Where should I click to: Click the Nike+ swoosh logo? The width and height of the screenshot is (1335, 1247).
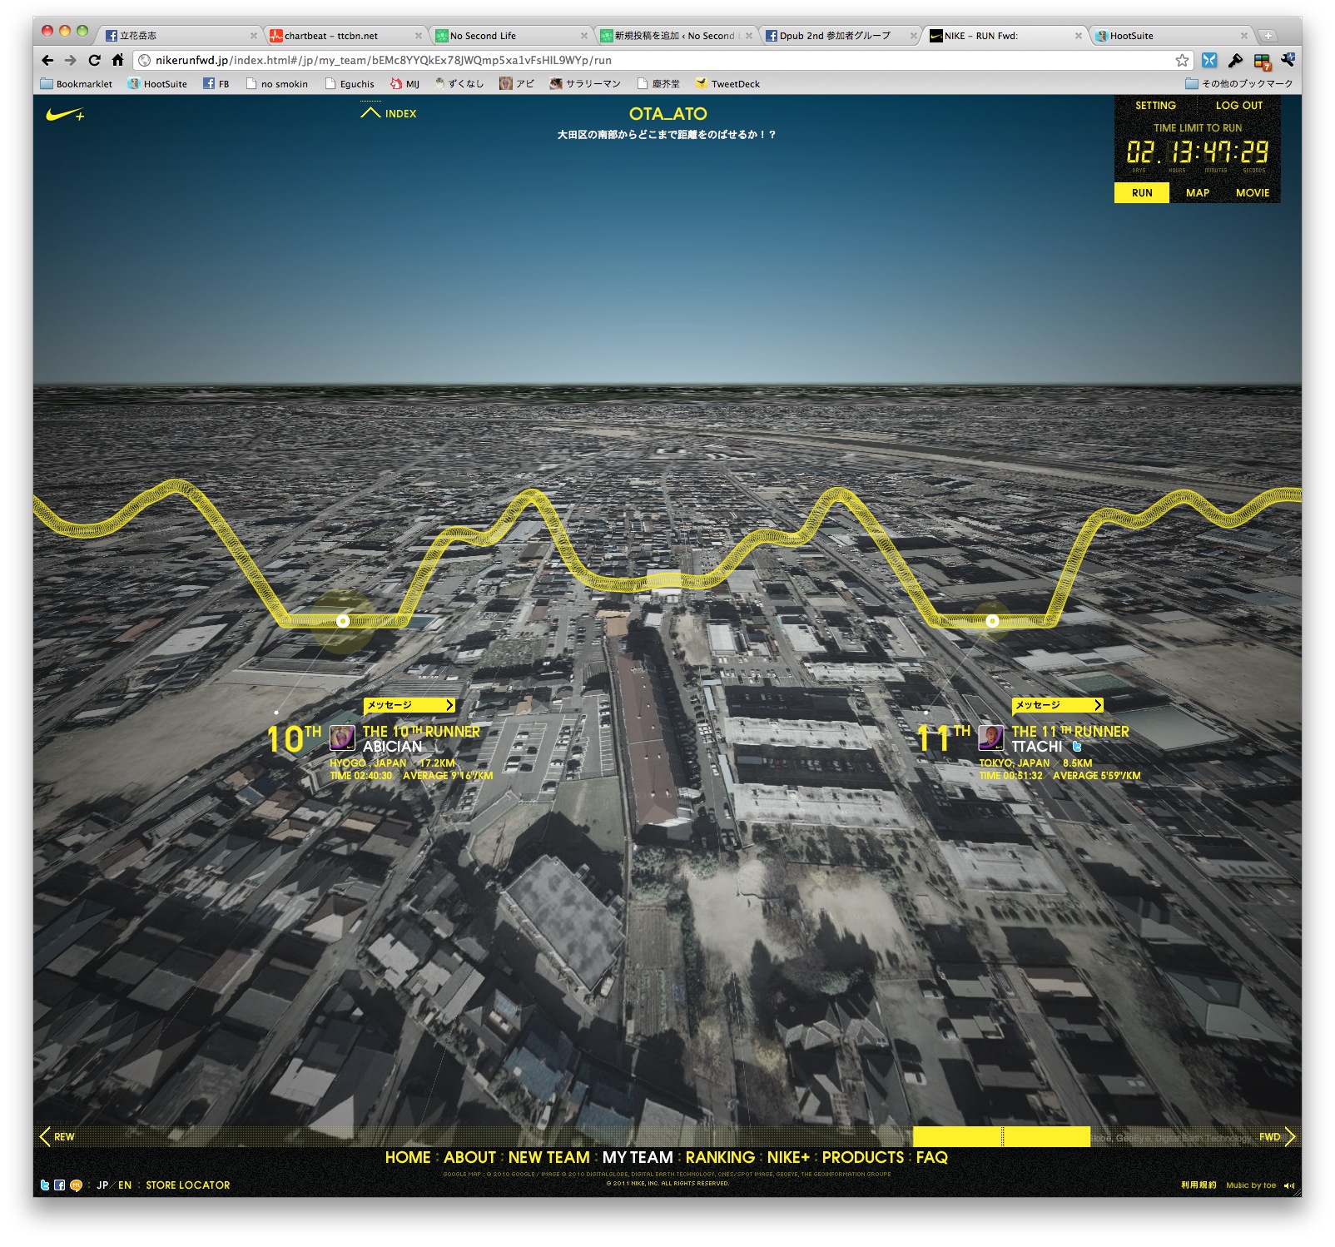[65, 115]
